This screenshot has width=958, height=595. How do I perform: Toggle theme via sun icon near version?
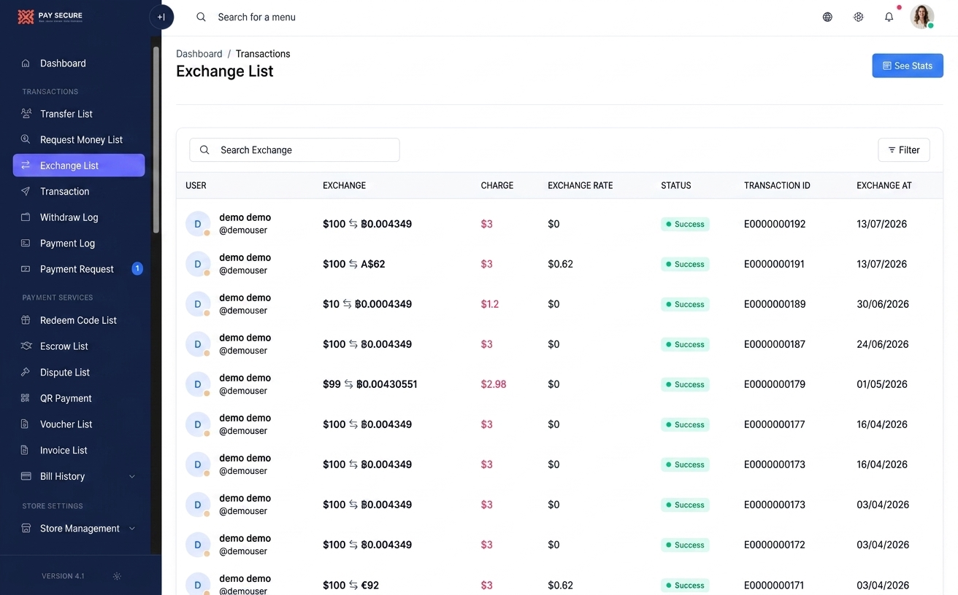coord(117,576)
